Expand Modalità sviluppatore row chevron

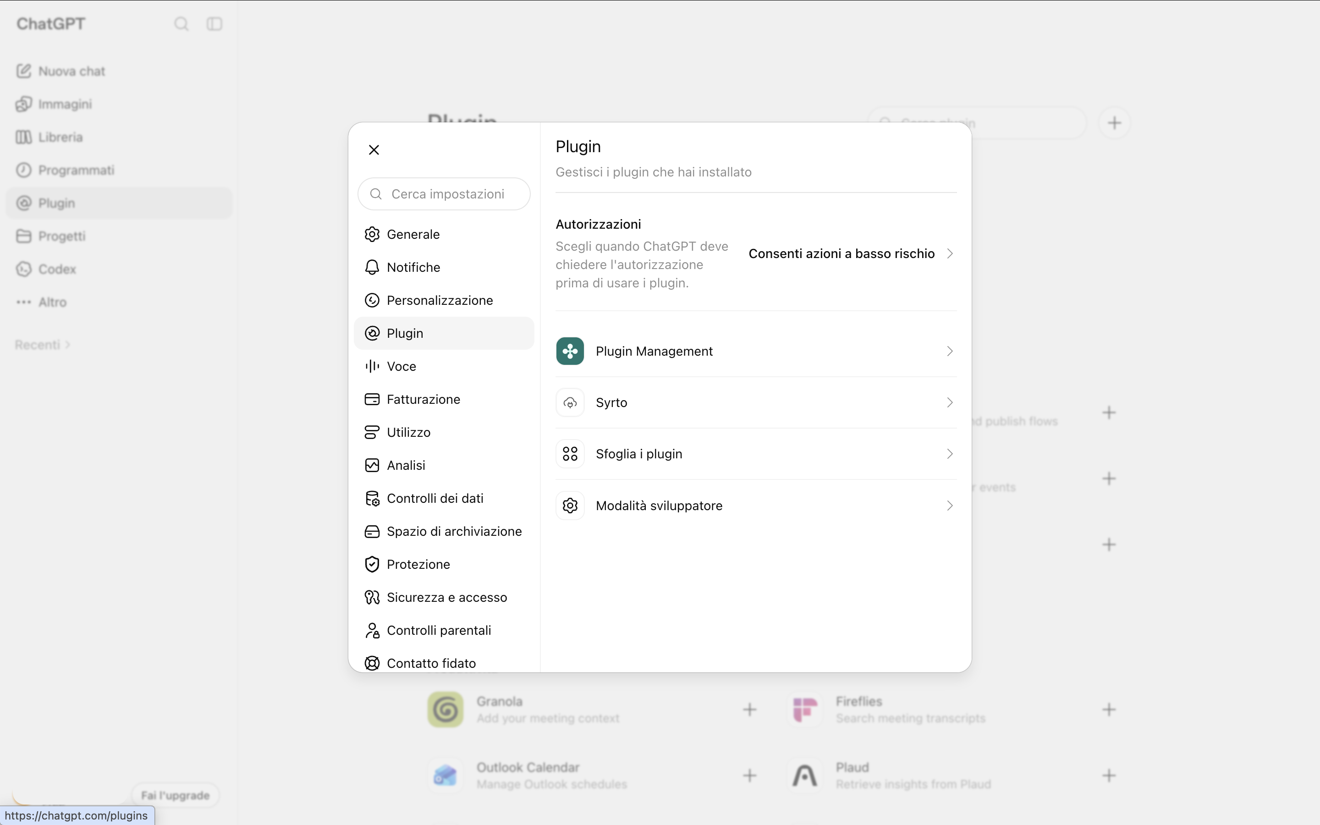pos(950,506)
